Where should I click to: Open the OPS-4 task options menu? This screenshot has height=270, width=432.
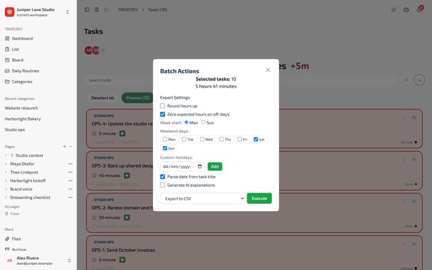coord(404,118)
